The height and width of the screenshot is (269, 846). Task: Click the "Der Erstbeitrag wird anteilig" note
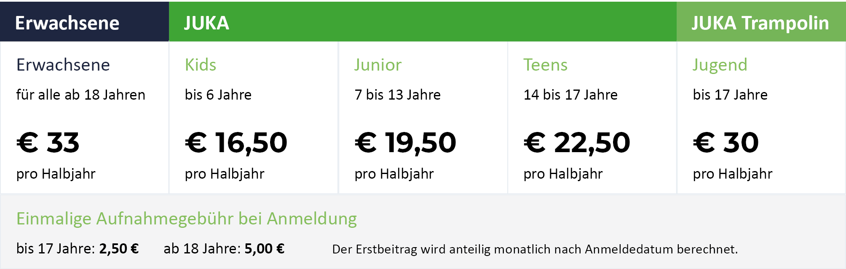point(535,249)
